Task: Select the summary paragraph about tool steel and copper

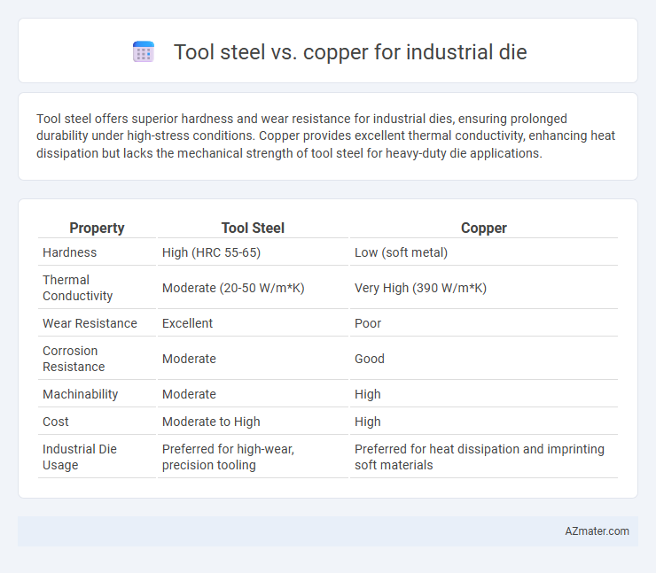Action: tap(325, 136)
